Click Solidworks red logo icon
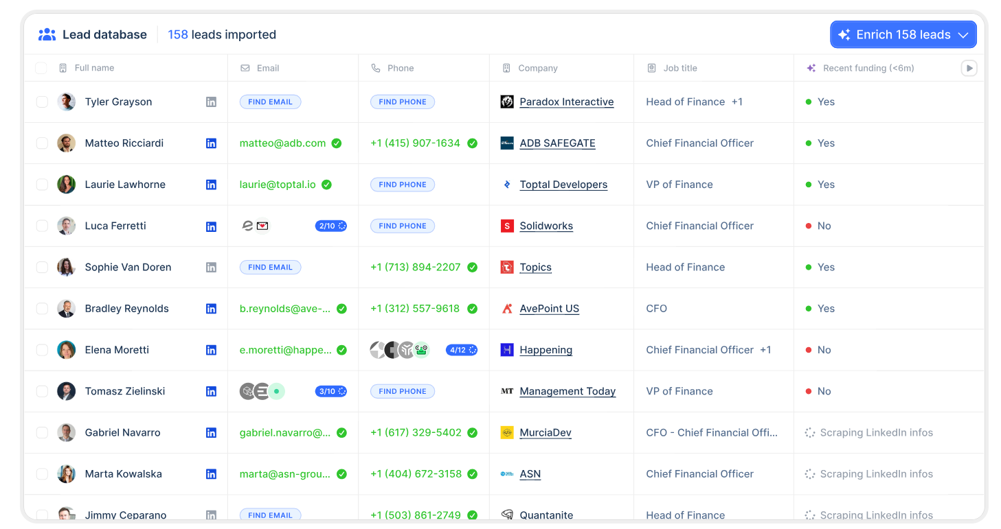 pos(507,226)
